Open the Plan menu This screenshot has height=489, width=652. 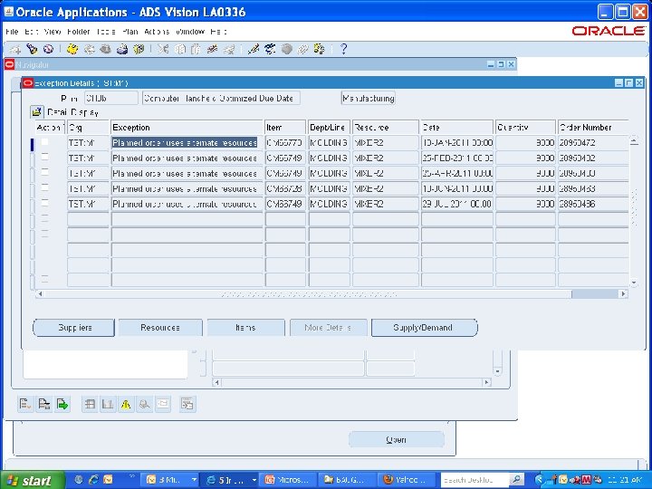click(130, 32)
